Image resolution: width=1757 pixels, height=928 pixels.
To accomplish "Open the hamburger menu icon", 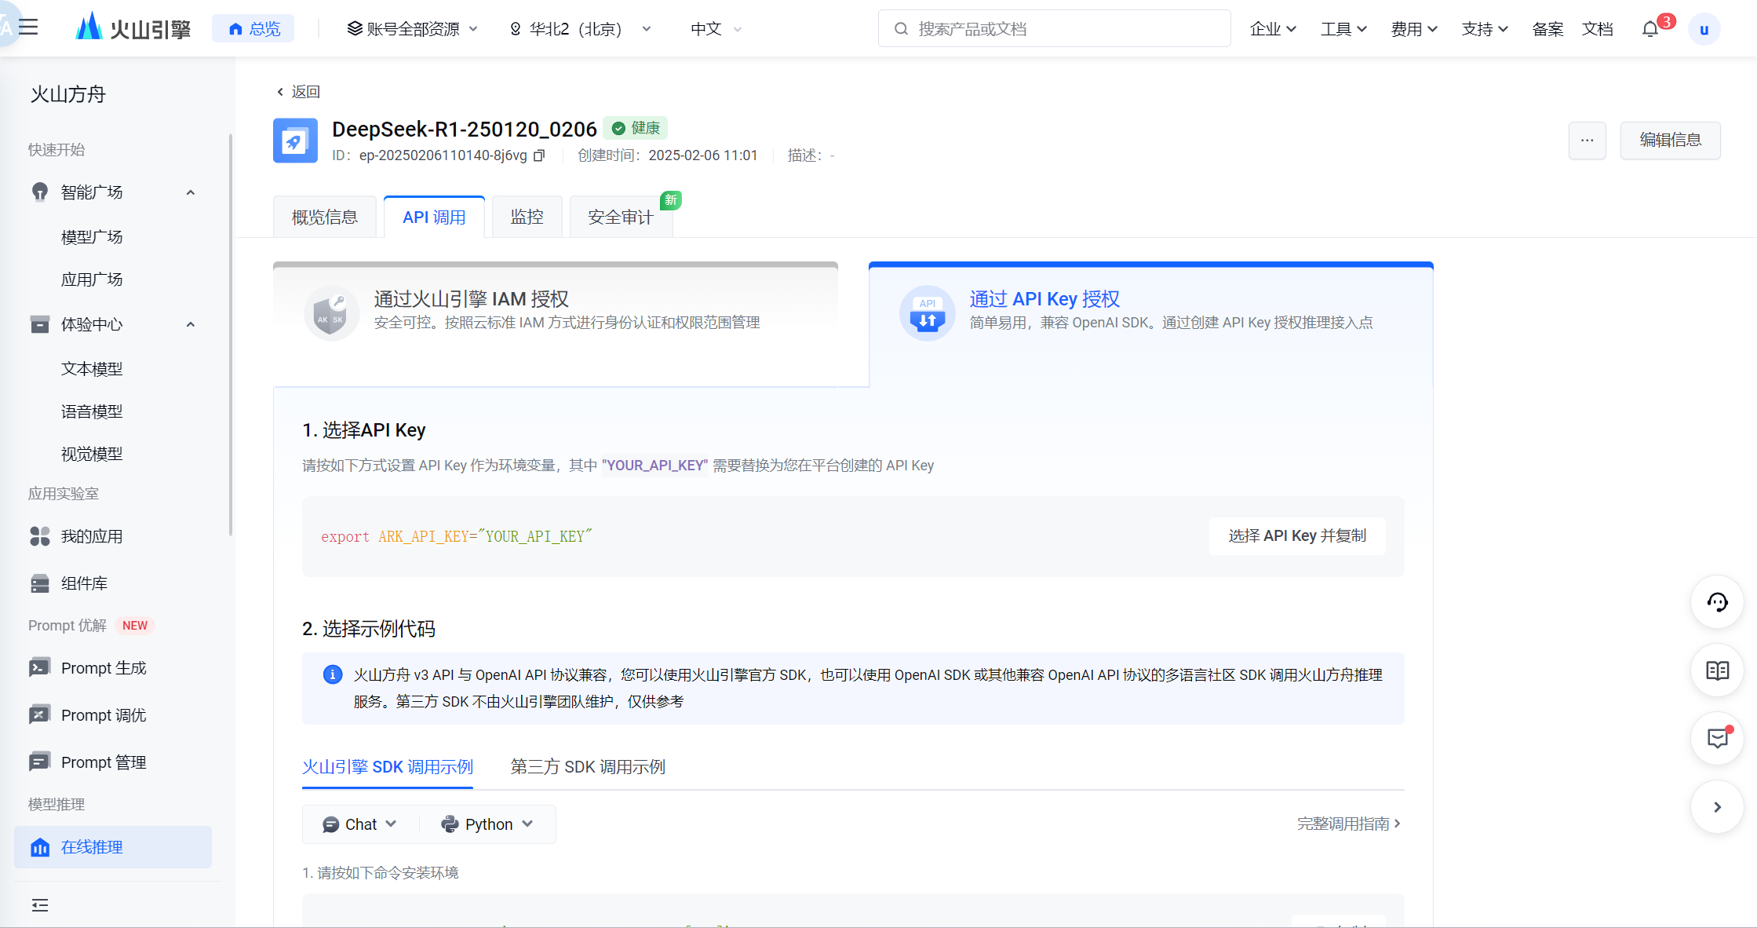I will tap(28, 27).
